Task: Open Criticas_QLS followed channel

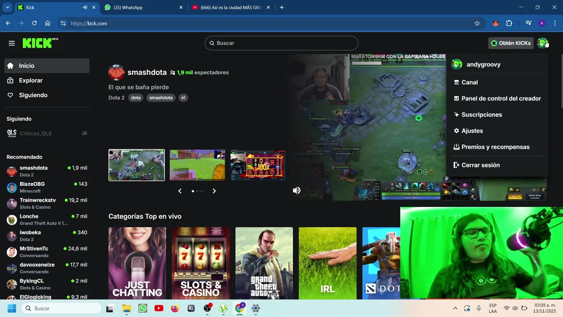Action: coord(47,133)
